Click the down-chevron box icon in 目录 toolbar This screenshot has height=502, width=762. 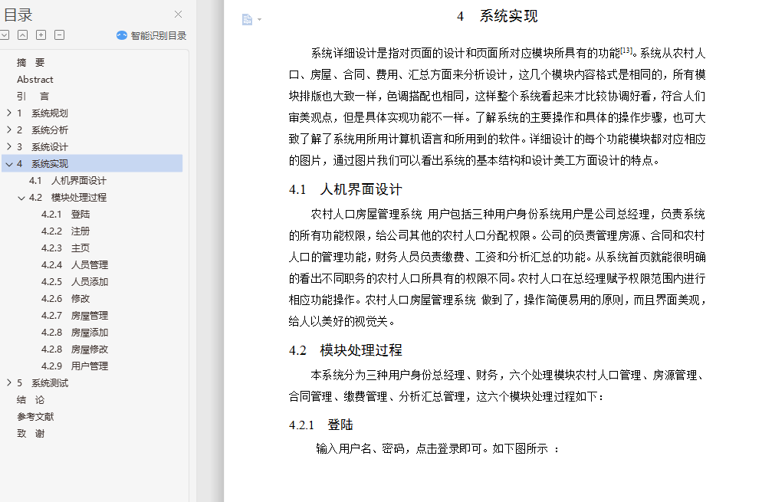point(5,35)
